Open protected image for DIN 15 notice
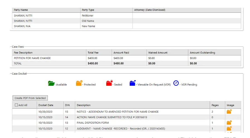The height and width of the screenshot is (138, 250). click(x=229, y=111)
